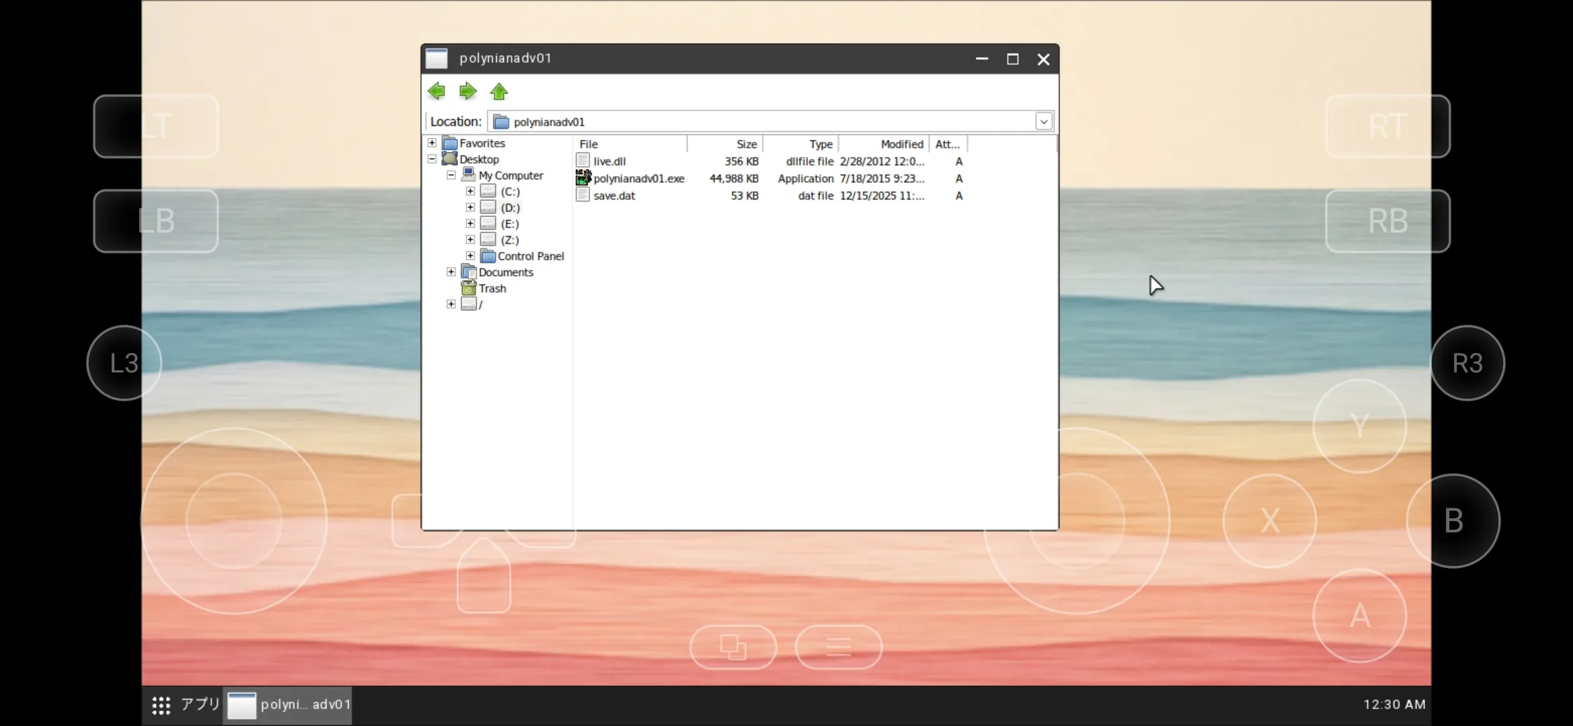Sort files by Size column
This screenshot has width=1573, height=726.
click(x=725, y=144)
